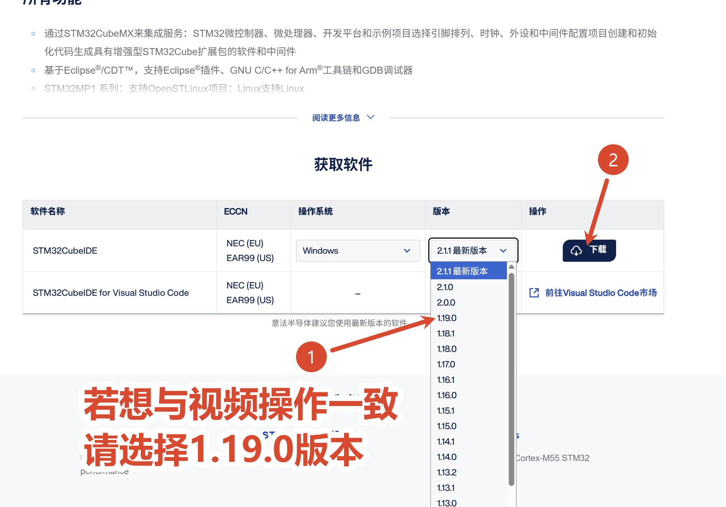Screen dimensions: 726x507
Task: Choose version 1.18.0 from the list
Action: (x=469, y=349)
